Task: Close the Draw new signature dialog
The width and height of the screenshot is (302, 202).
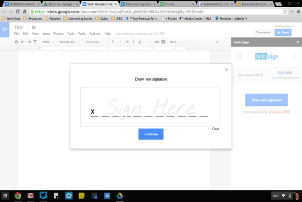Action: pyautogui.click(x=227, y=70)
